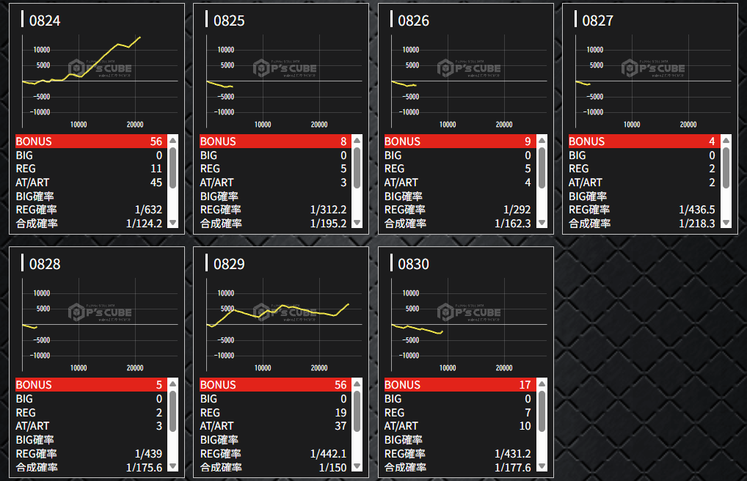Click scrollbar thumb in 0826 stats list

(x=542, y=168)
